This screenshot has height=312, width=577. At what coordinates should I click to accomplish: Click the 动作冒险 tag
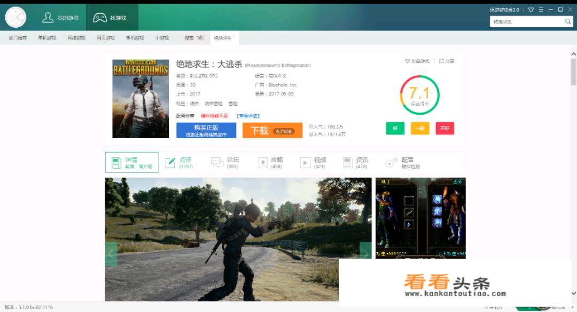pyautogui.click(x=213, y=103)
